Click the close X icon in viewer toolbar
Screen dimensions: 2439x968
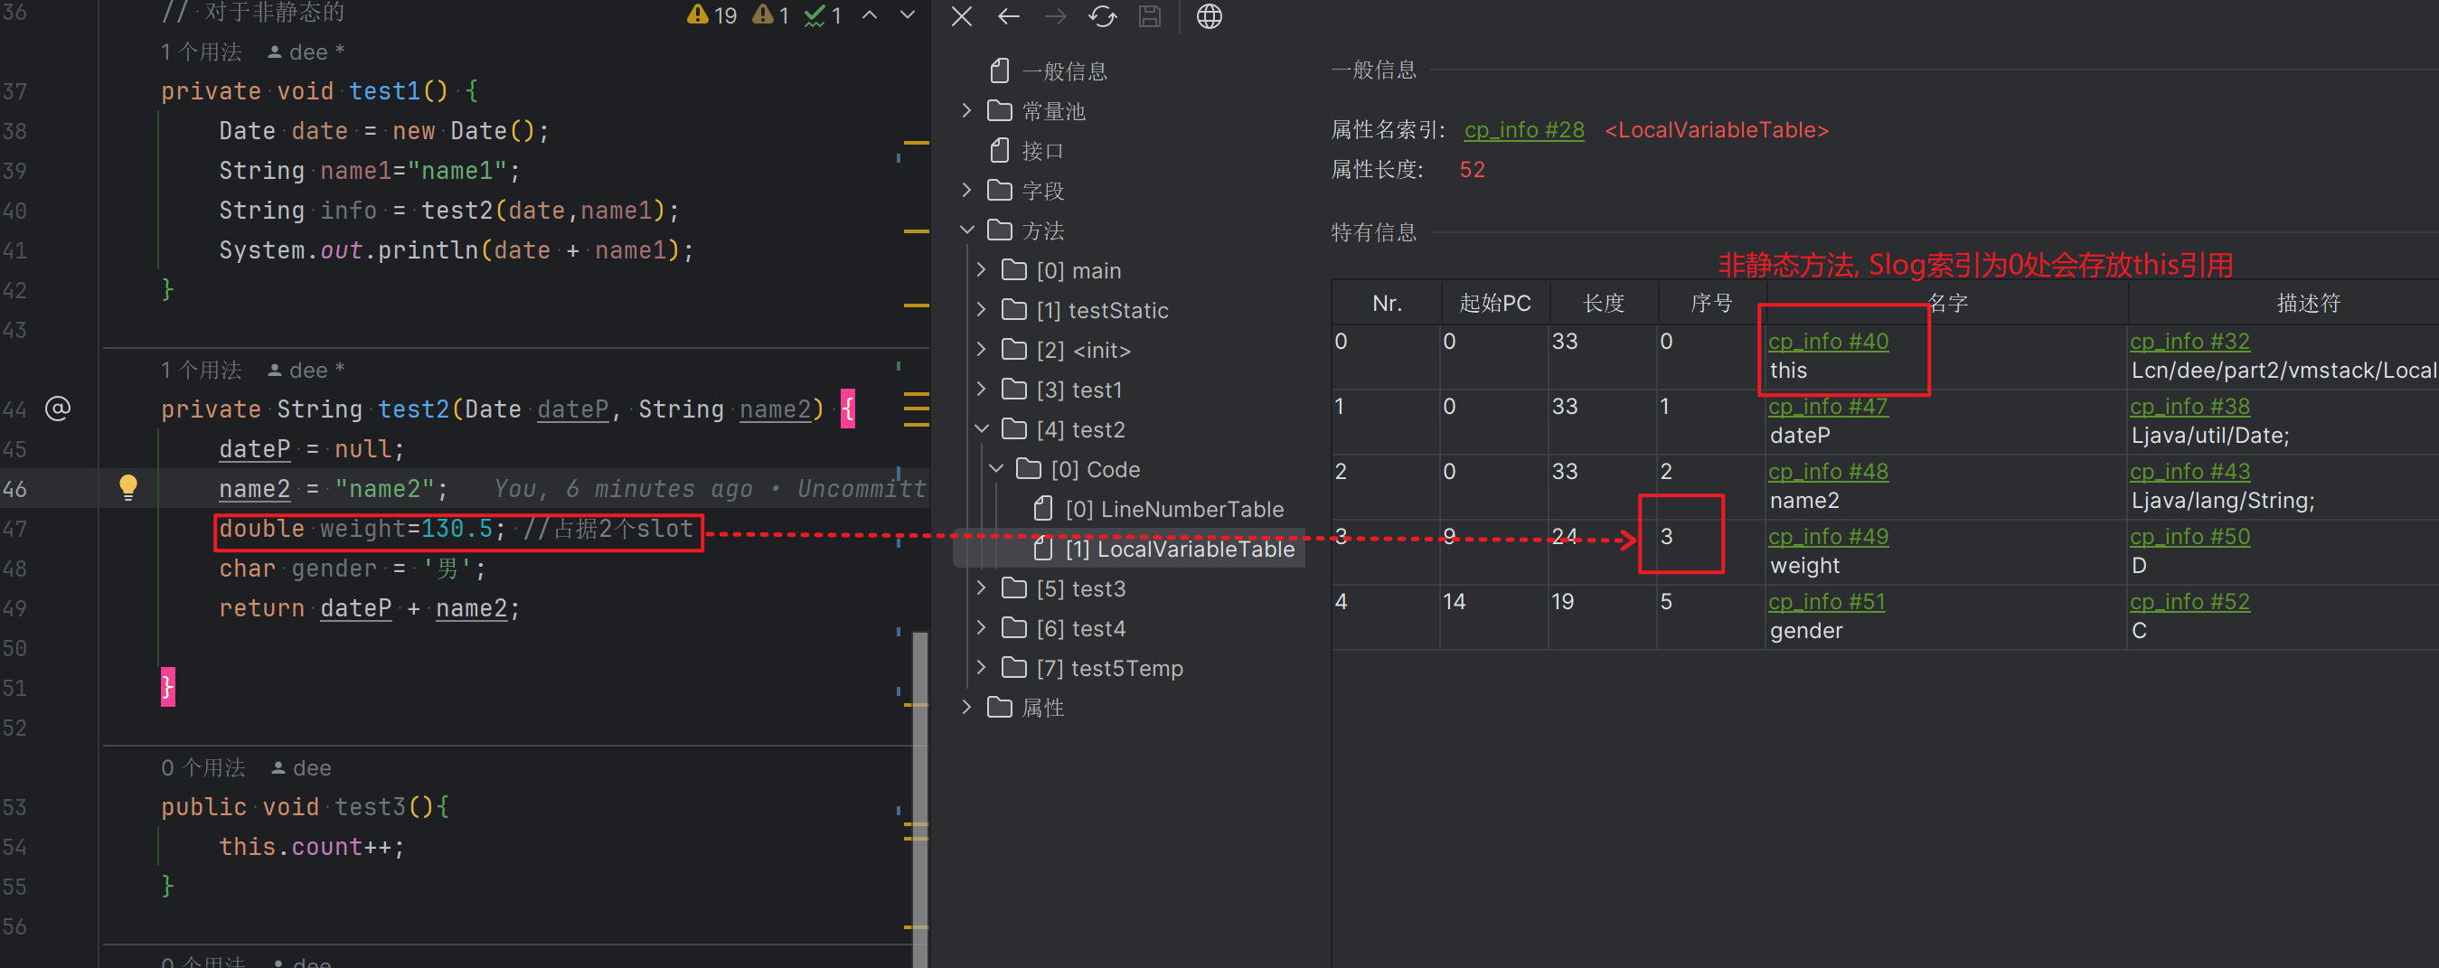point(961,16)
